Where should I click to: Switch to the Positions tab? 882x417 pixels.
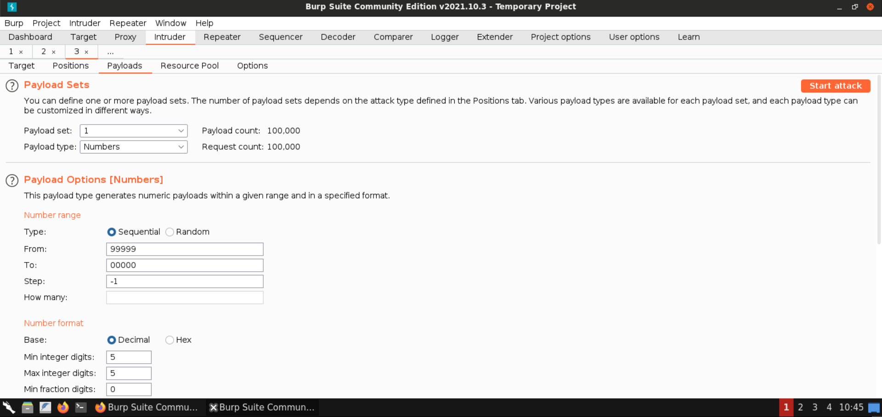pos(70,66)
